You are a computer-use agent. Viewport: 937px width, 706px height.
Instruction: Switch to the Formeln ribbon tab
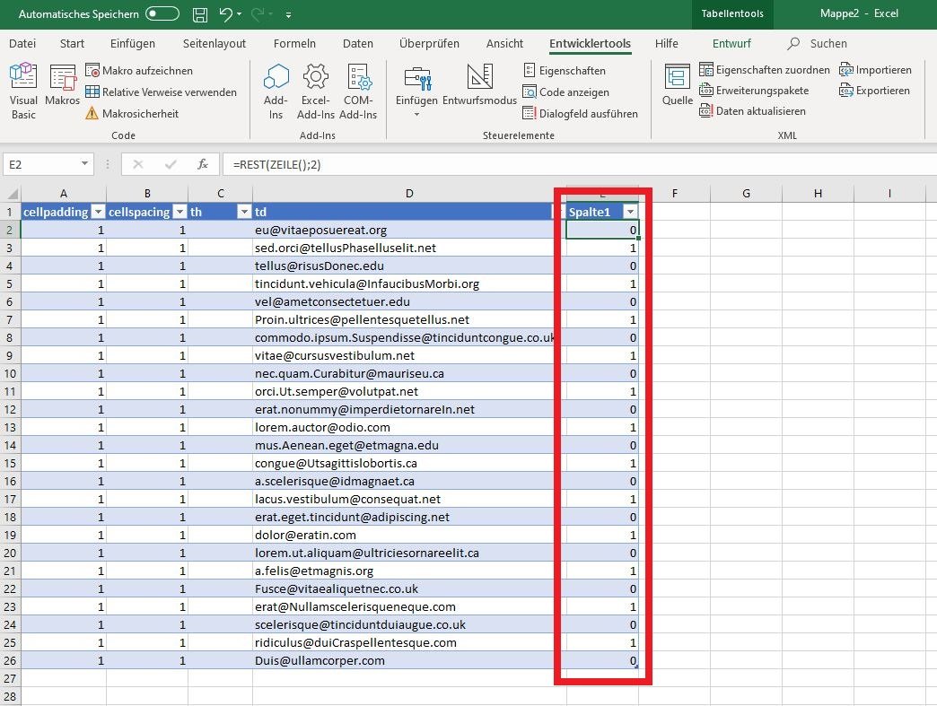(294, 43)
